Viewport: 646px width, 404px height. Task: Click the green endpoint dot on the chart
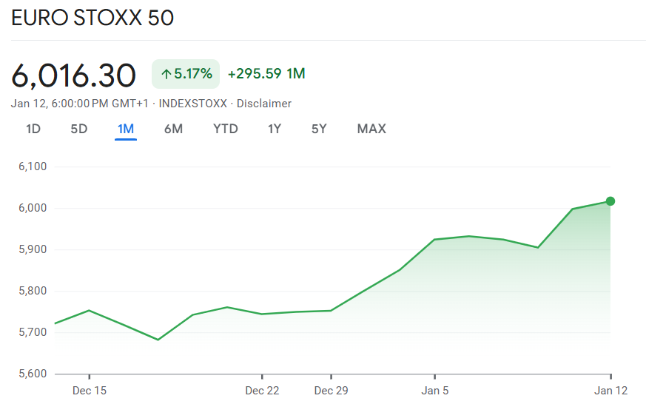tap(610, 201)
